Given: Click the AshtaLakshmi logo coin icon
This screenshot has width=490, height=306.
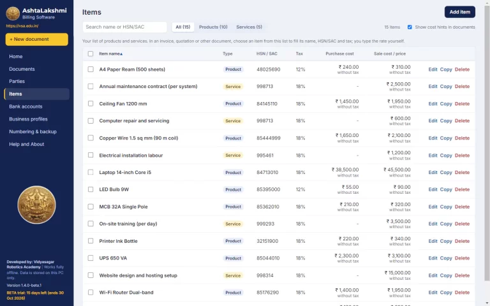Looking at the screenshot, I should [13, 13].
